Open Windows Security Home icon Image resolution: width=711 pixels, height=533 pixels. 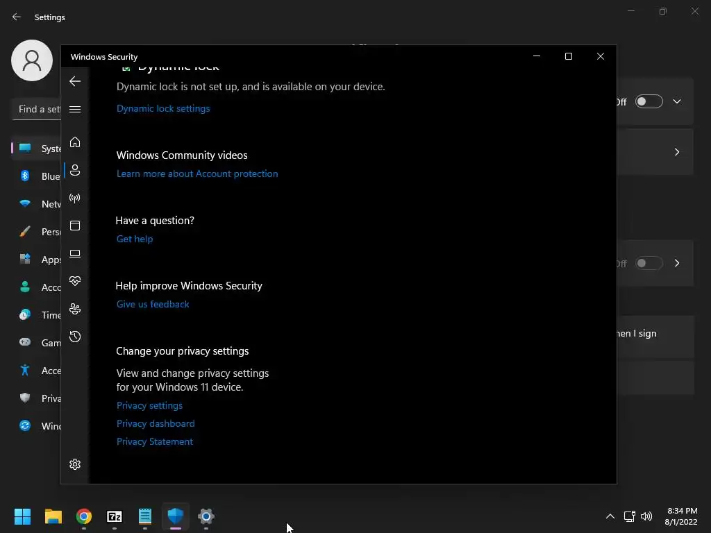tap(75, 142)
